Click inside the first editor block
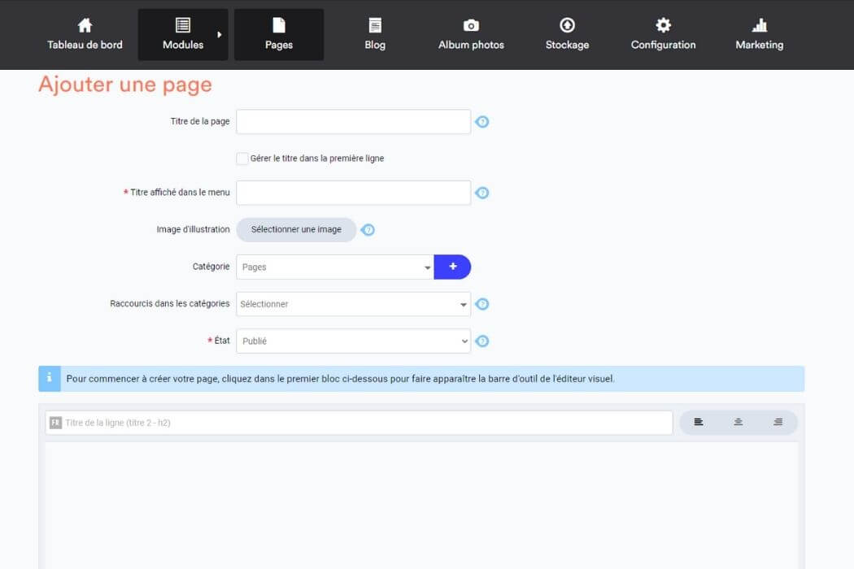The image size is (854, 569). tap(421, 506)
